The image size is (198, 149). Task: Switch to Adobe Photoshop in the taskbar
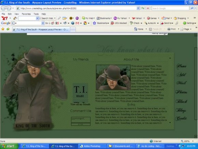92,146
